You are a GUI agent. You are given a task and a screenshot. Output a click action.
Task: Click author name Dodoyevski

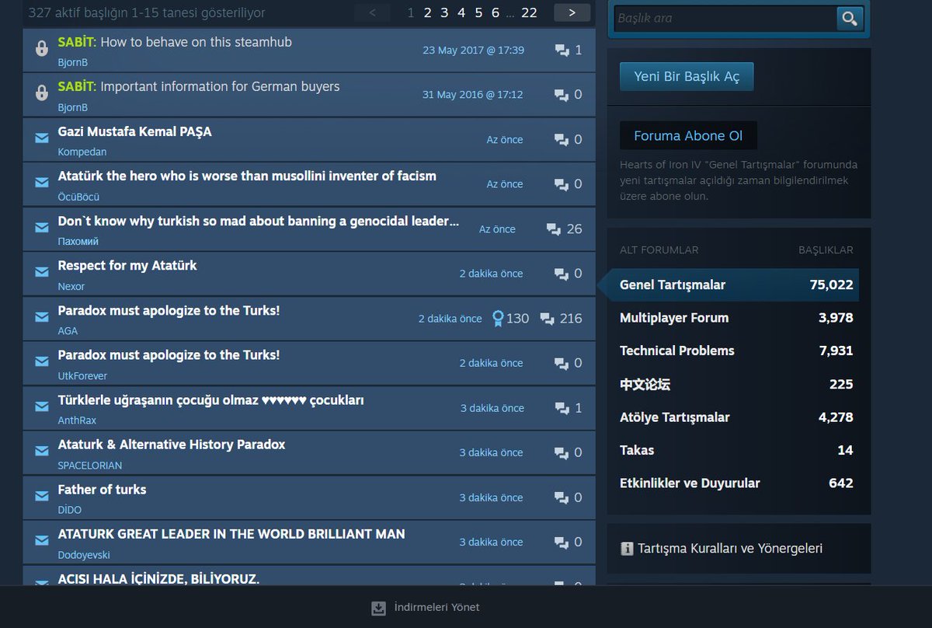click(84, 555)
